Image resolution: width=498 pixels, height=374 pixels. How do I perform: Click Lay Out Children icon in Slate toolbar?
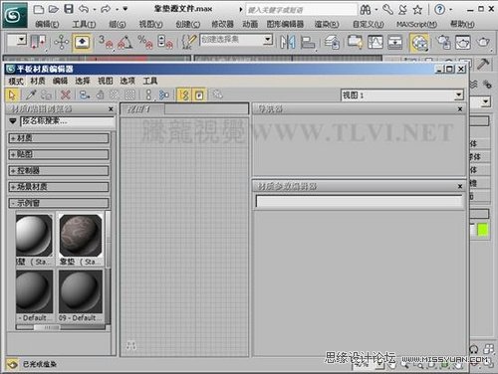pos(163,94)
